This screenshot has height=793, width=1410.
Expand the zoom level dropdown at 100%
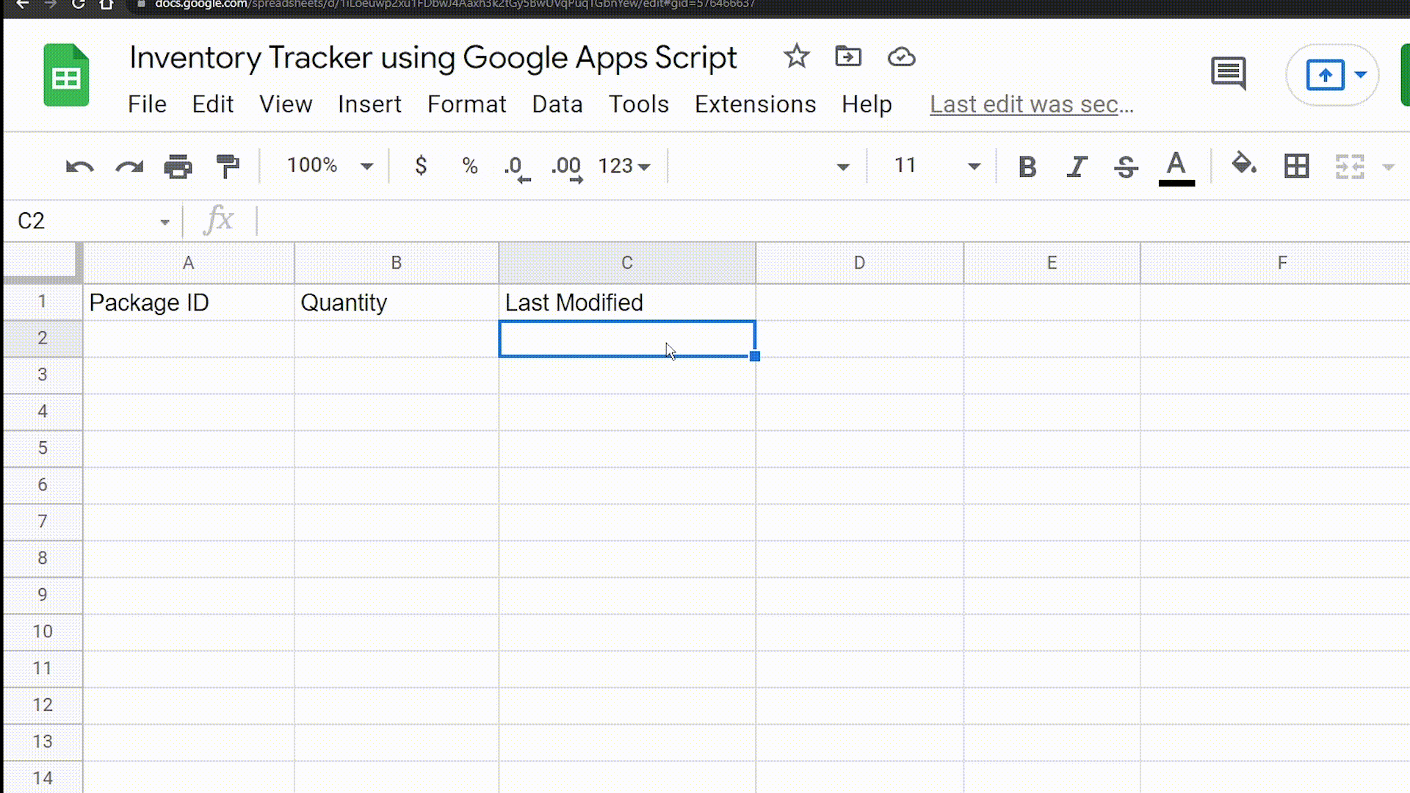[x=366, y=165]
